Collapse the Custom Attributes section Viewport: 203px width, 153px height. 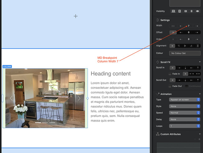[200, 134]
